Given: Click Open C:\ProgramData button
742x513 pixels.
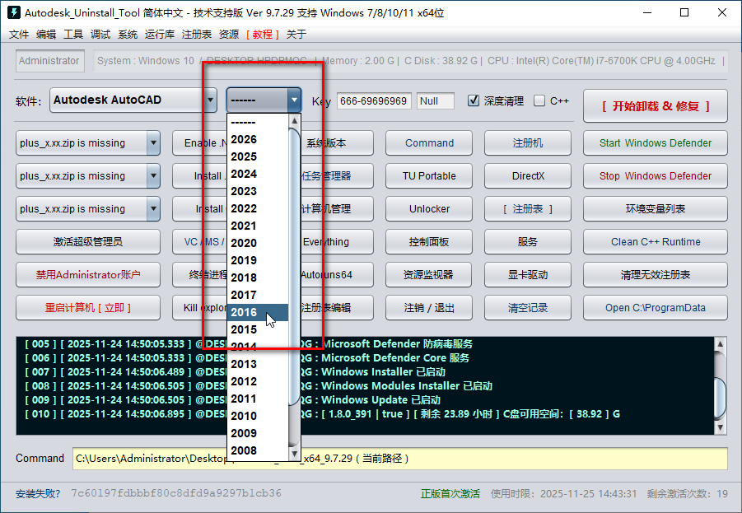Looking at the screenshot, I should [x=656, y=308].
